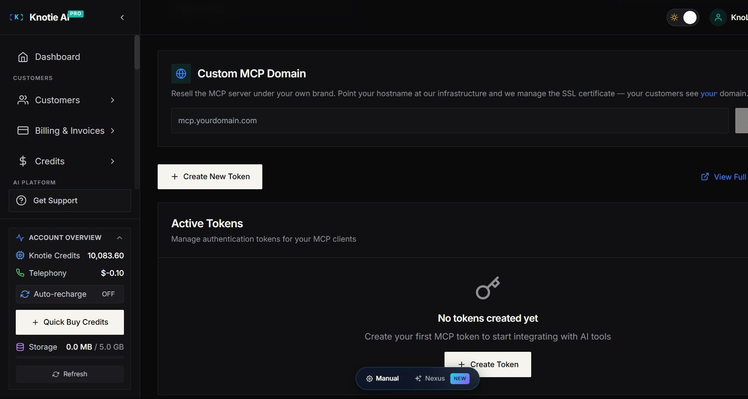
Task: Click the 'your' link in domain description
Action: click(709, 94)
